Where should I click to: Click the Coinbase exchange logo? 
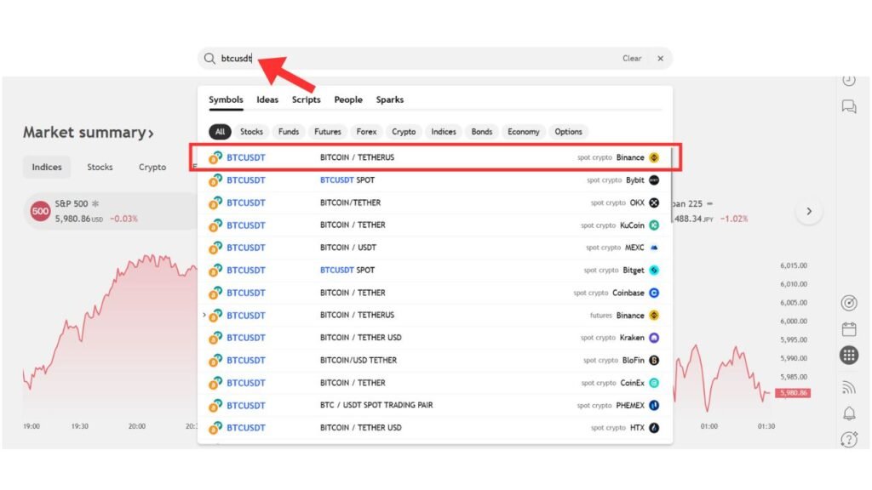(x=654, y=293)
